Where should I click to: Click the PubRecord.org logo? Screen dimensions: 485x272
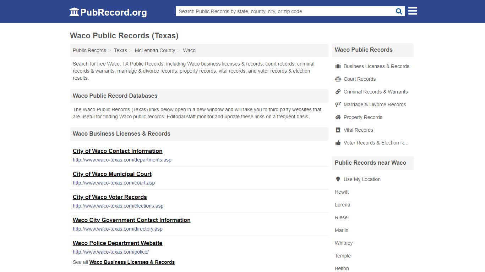point(108,12)
